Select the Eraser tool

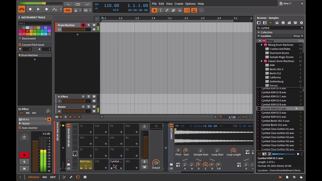coord(173,10)
